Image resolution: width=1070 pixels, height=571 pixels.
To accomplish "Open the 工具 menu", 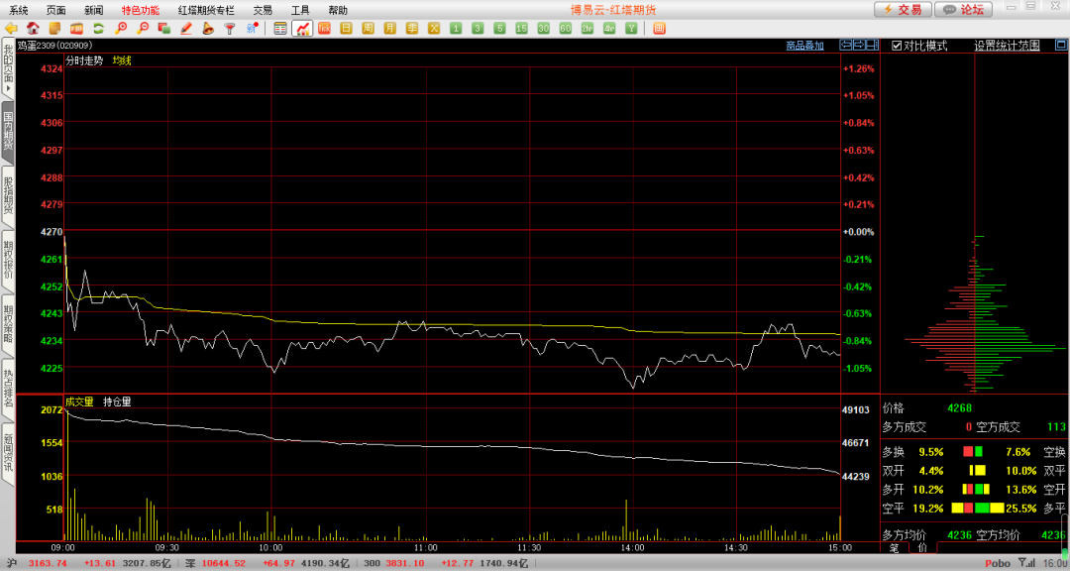I will pos(300,9).
